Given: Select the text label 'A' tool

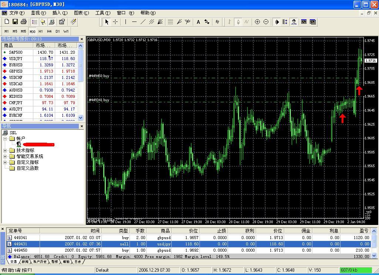Looking at the screenshot, I should pos(198,22).
